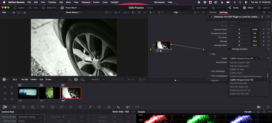
Task: Open the Motion Effects palette icon
Action: (52, 107)
